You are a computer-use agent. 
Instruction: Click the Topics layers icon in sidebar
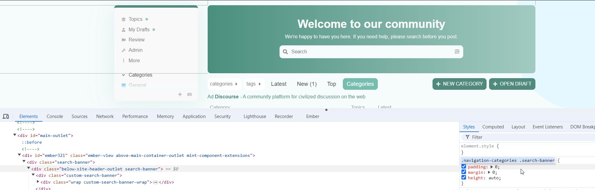coord(123,19)
